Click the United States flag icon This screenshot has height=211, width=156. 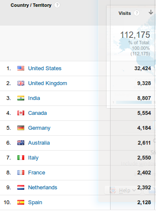[x=21, y=68]
